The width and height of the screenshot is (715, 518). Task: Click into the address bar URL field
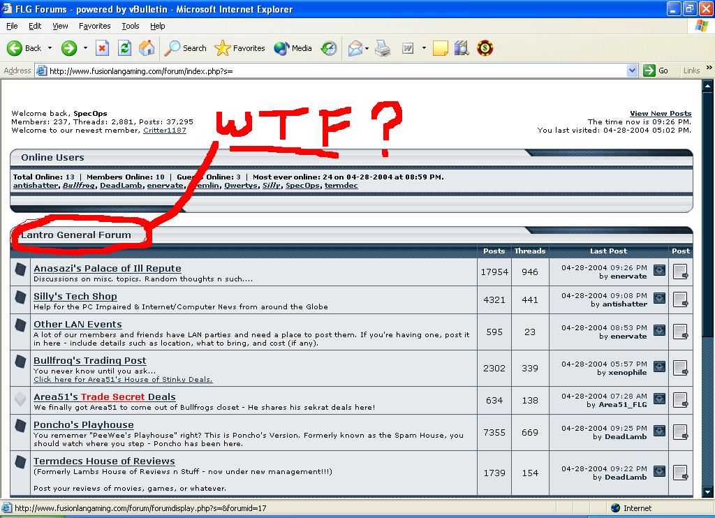(x=335, y=71)
